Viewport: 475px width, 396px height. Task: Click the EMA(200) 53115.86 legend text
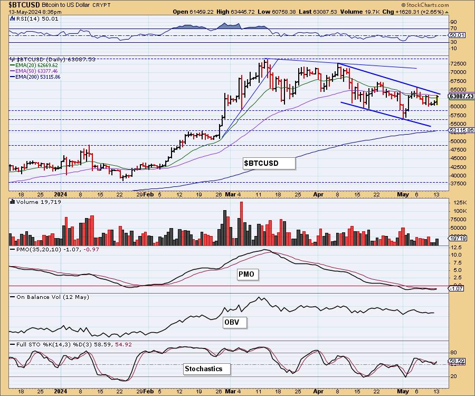coord(38,77)
